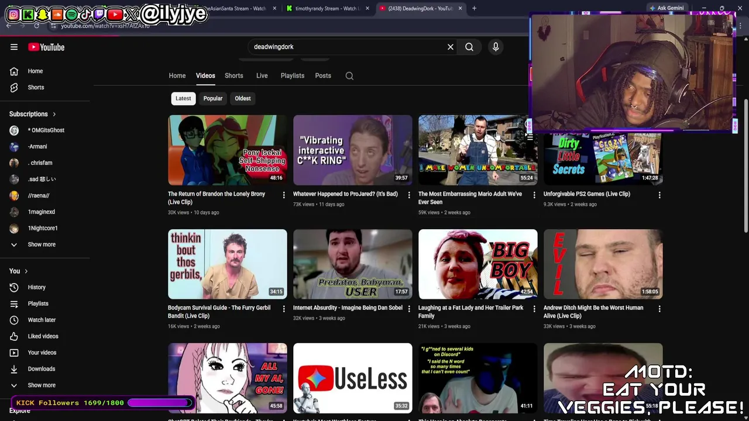Click title The Return of Brandon the Lonely Brony

217,198
